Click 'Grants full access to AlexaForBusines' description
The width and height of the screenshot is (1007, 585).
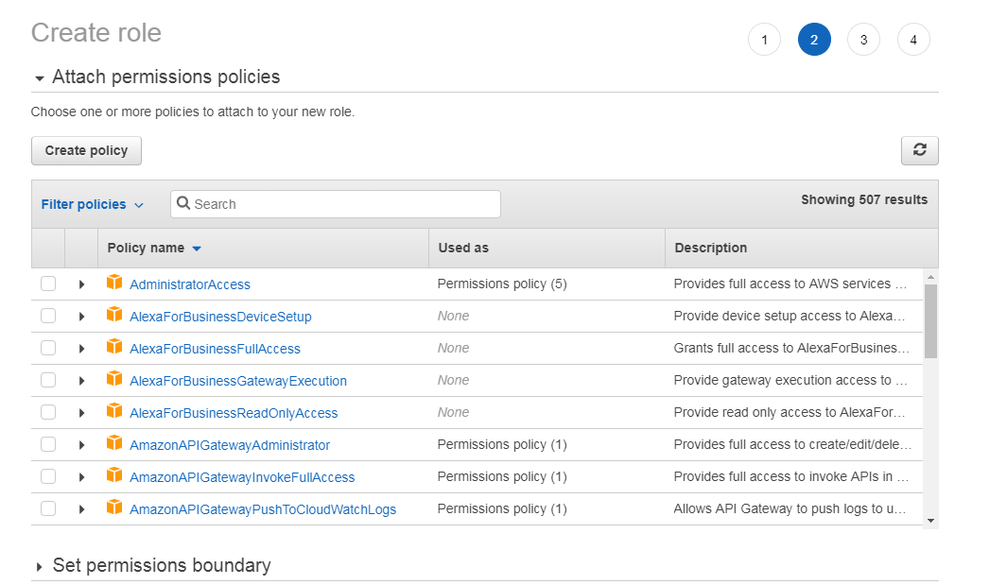click(791, 348)
